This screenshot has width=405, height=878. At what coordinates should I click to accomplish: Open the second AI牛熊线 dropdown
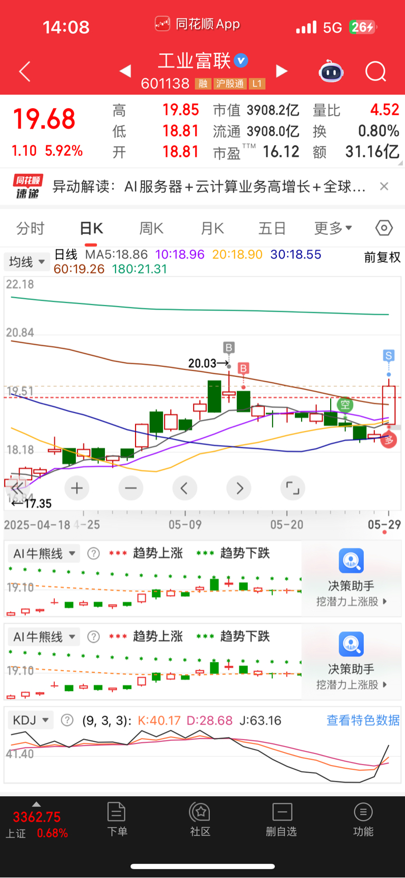(43, 637)
